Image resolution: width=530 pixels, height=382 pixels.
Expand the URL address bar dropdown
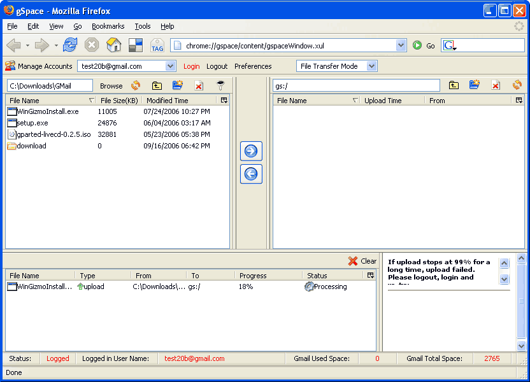[401, 45]
